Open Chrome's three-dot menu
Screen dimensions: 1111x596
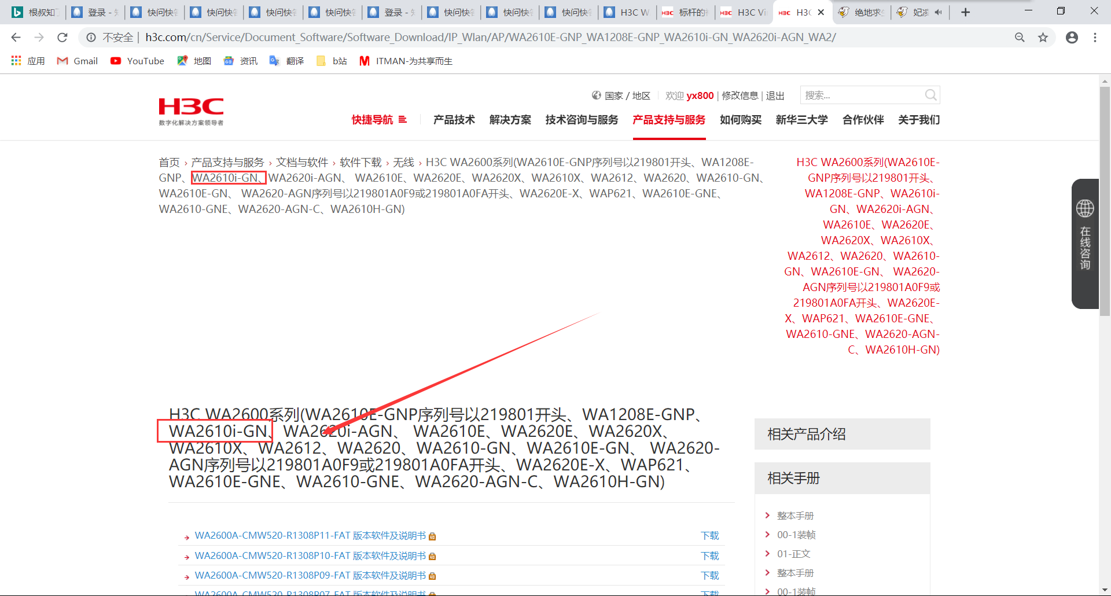click(x=1095, y=38)
